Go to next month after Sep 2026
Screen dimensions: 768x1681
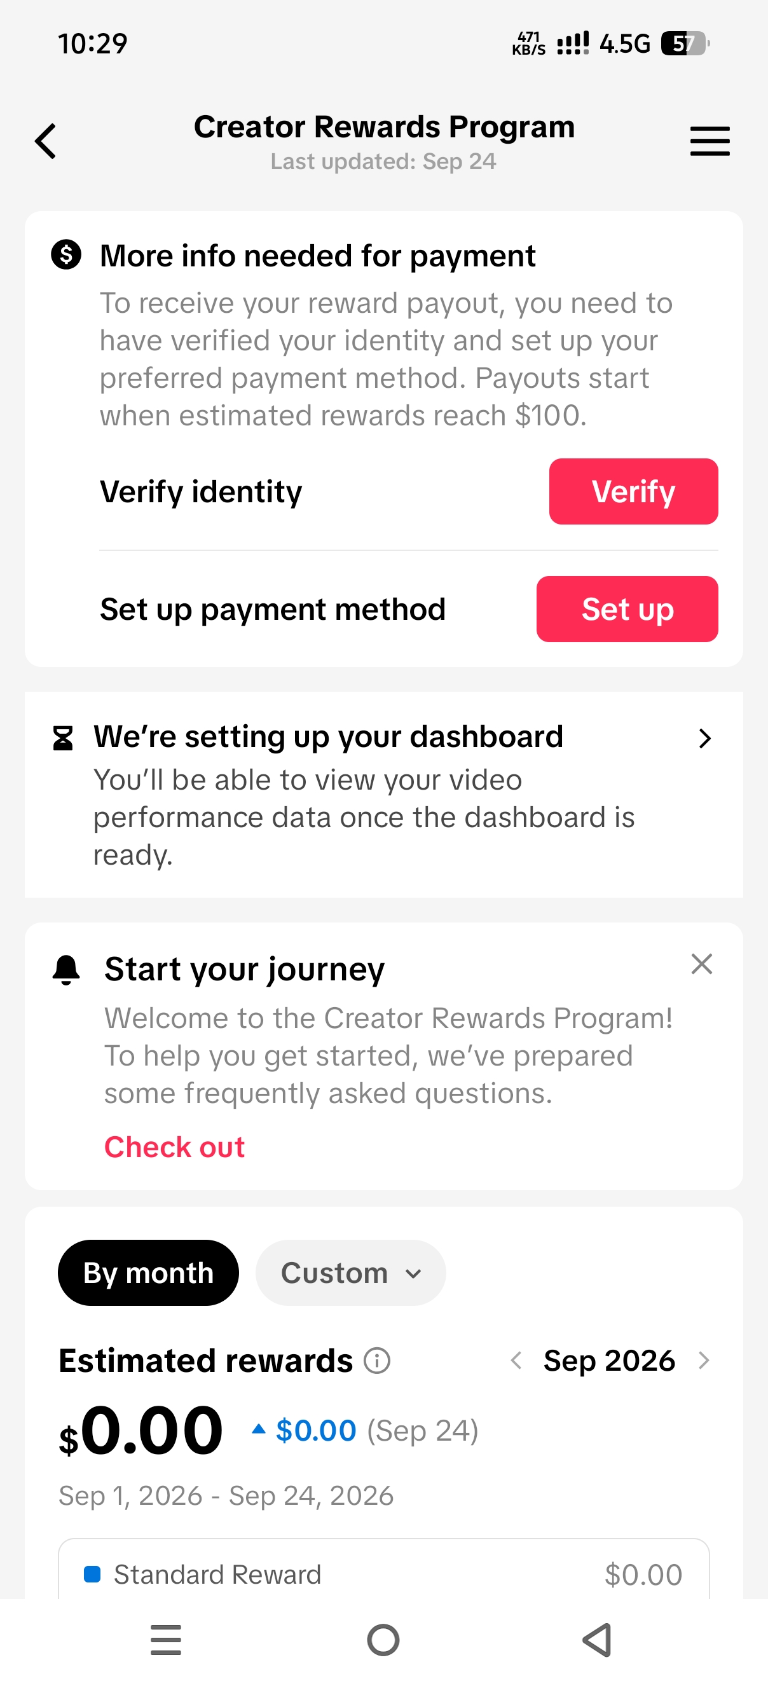(703, 1361)
